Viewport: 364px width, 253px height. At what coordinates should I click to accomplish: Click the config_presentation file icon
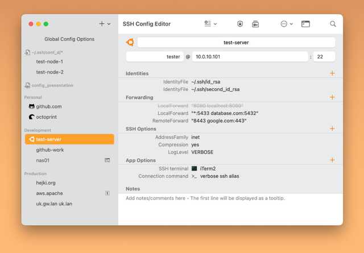point(27,85)
